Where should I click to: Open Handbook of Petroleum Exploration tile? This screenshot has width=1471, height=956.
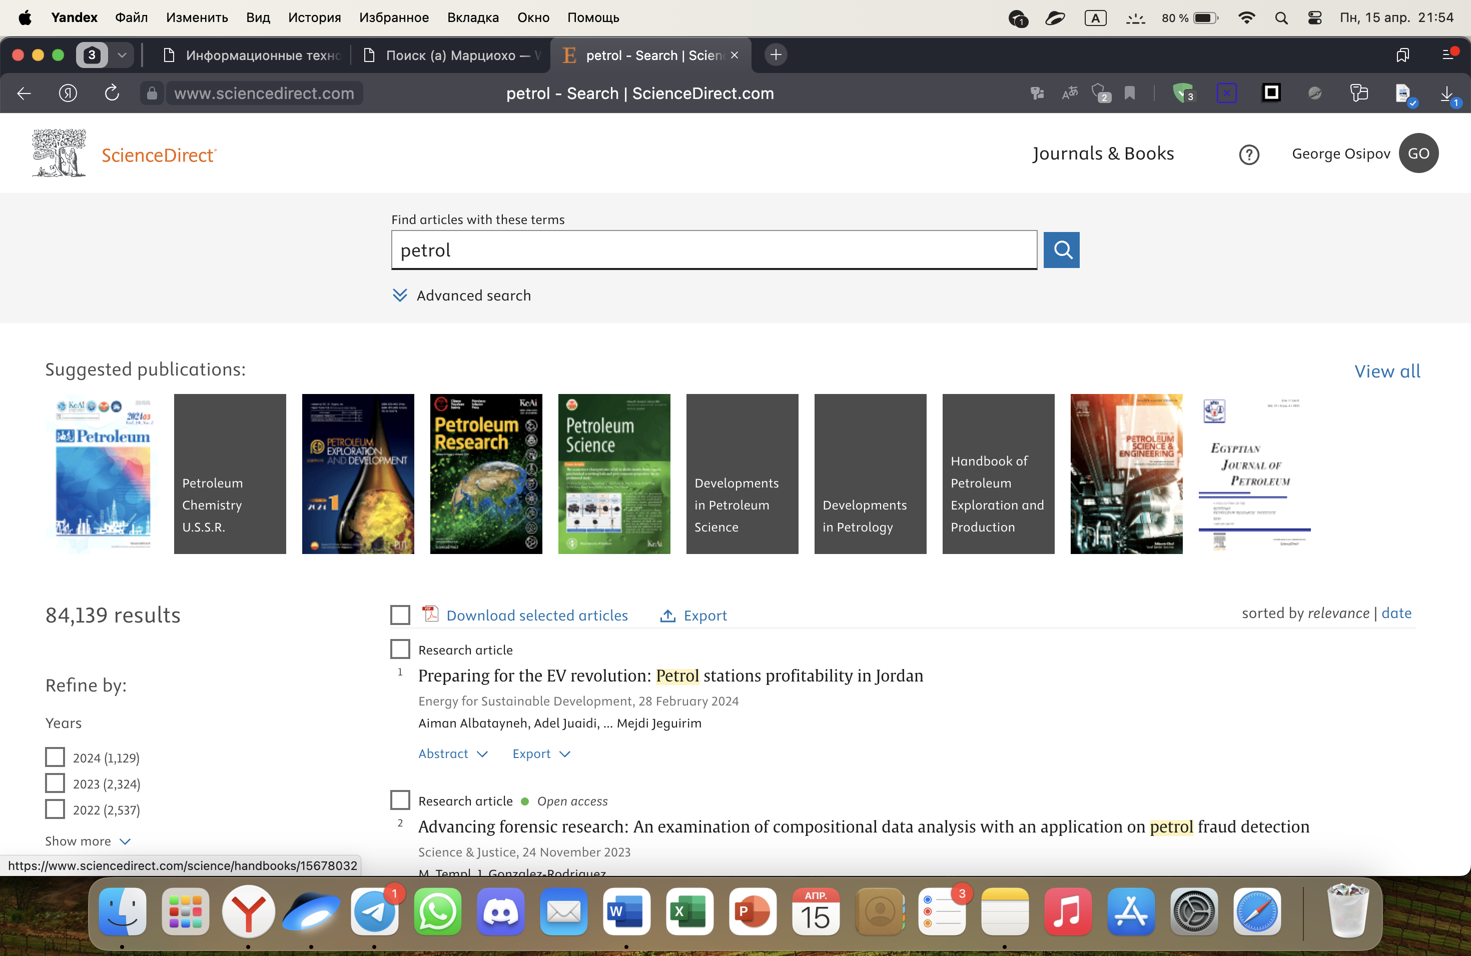pos(998,473)
